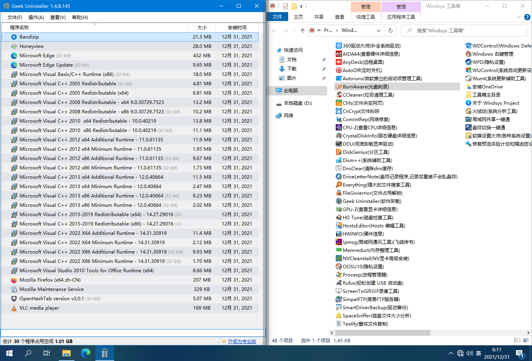Click the Rufus USB creator icon
The height and width of the screenshot is (361, 532).
coord(339,283)
